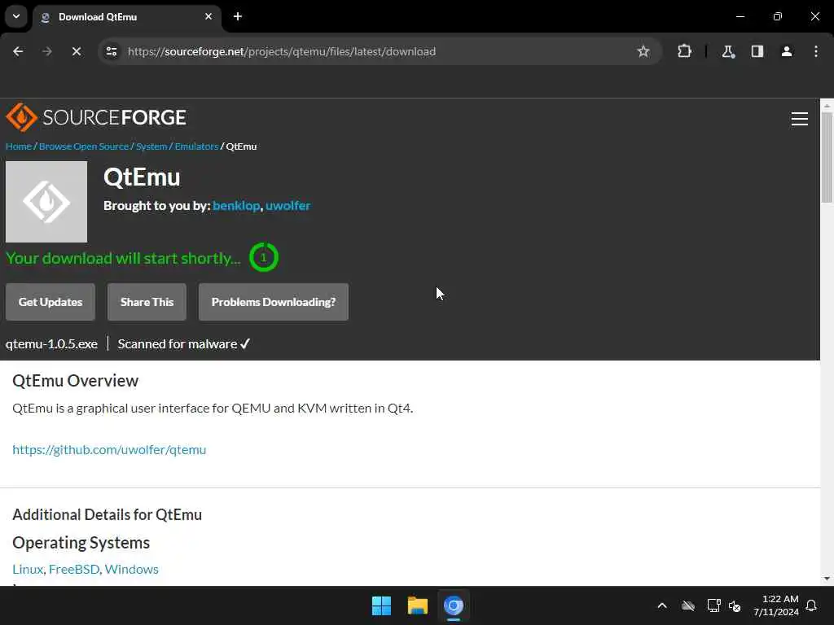This screenshot has height=625, width=834.
Task: Open File Explorer from the taskbar
Action: [x=418, y=605]
